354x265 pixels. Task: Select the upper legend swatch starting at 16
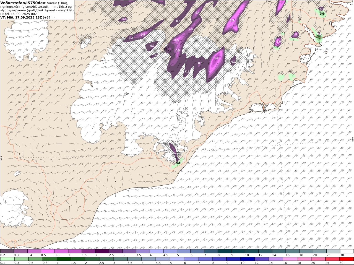(292, 251)
